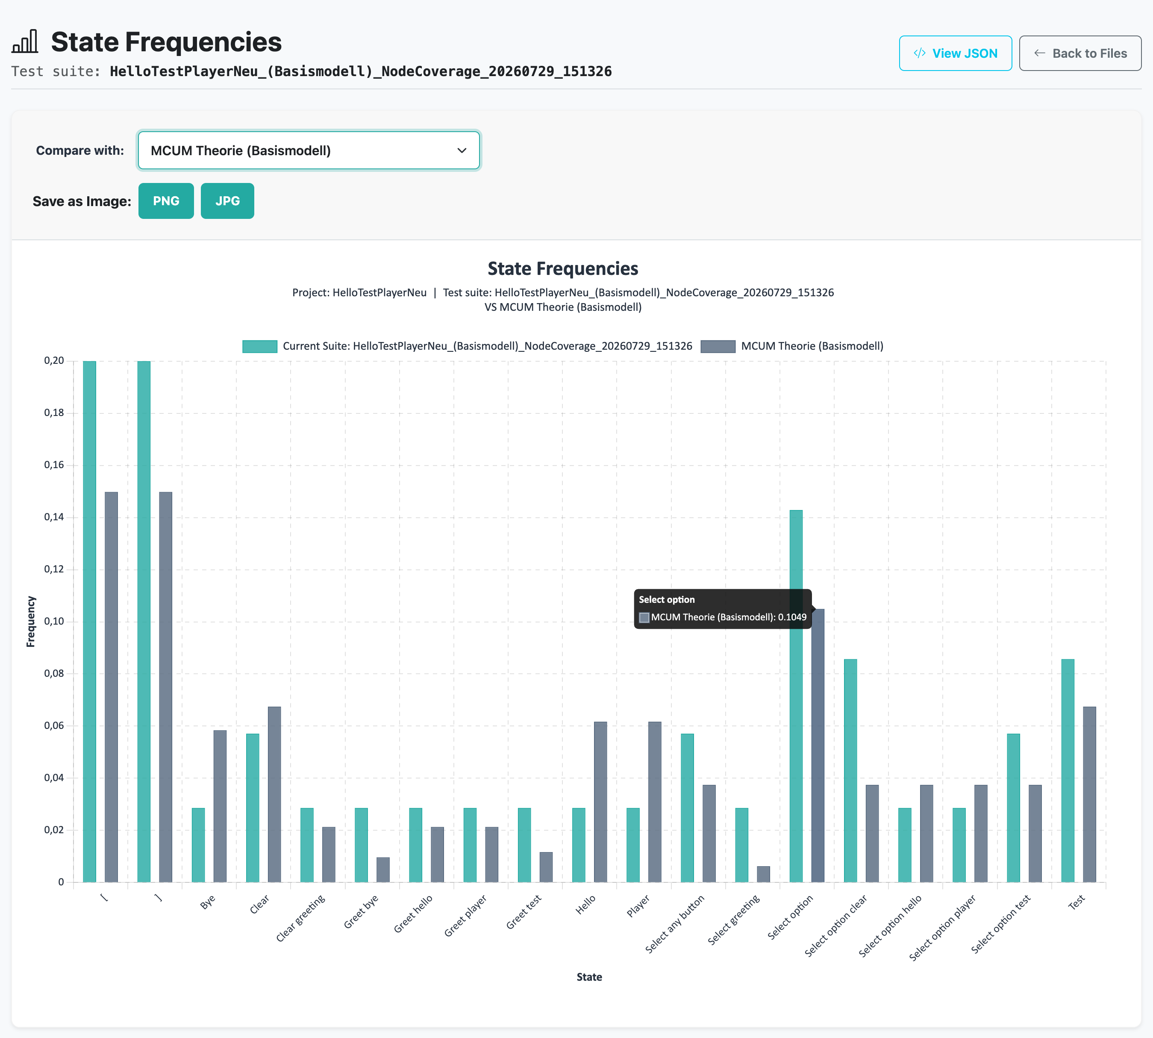Open the MCUM Theorie (Basismodell) combo box
Screen dimensions: 1153x1038
tap(309, 150)
